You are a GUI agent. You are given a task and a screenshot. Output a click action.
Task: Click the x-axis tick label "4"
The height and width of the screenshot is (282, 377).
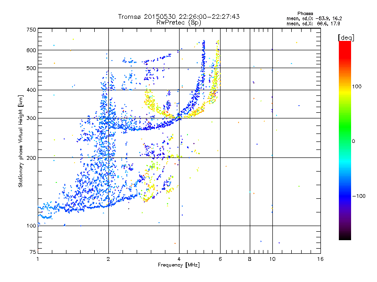tap(179, 259)
